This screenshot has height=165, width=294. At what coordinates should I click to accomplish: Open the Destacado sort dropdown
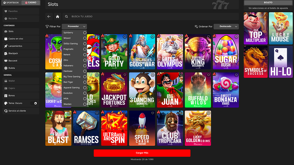226,27
